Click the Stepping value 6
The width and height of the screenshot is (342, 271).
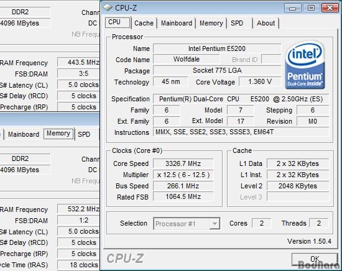[313, 110]
